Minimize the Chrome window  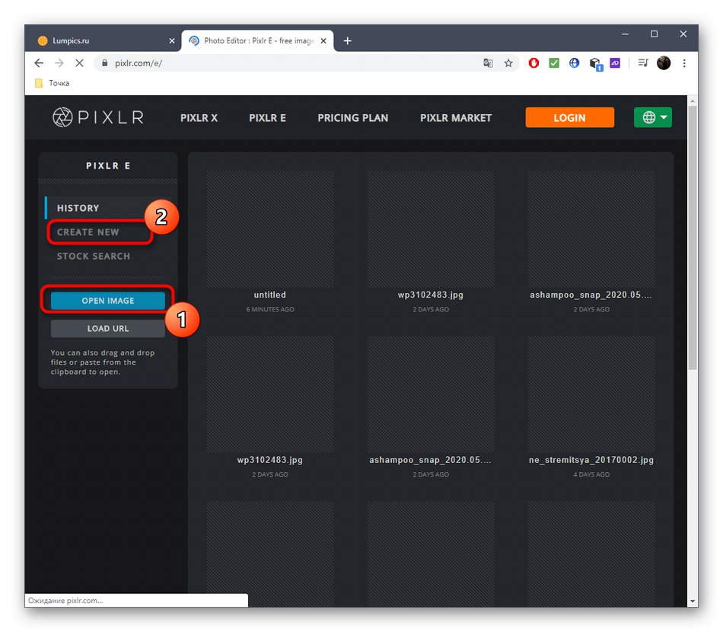(x=625, y=34)
